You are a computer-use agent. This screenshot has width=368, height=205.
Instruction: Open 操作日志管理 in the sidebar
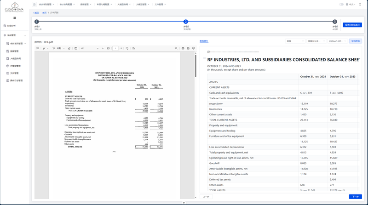[16, 80]
